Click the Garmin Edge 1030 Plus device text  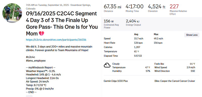point(116,81)
